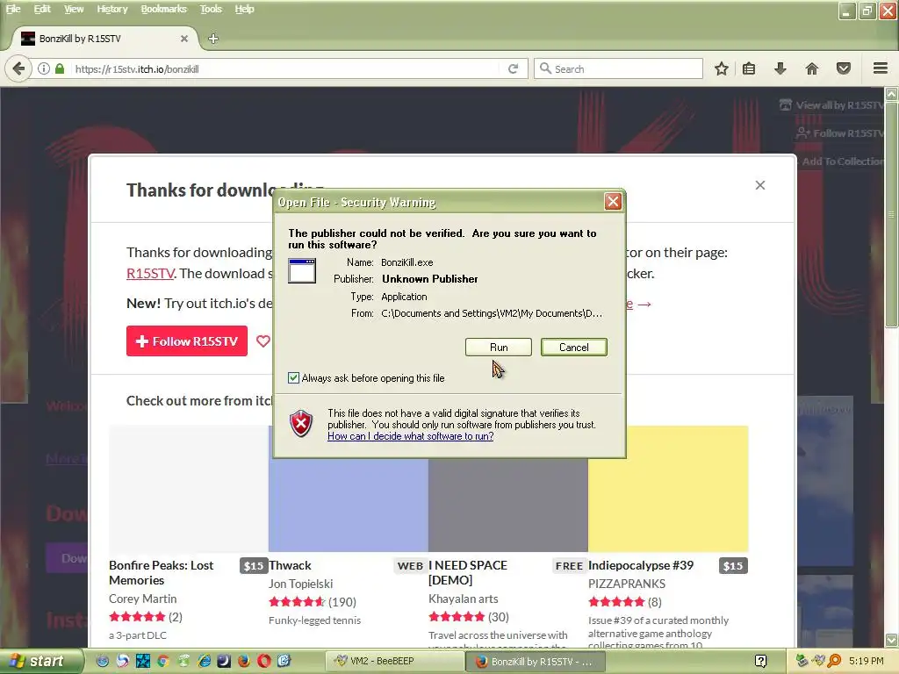The image size is (899, 674).
Task: Launch Chrome from quick launch bar
Action: (x=162, y=661)
